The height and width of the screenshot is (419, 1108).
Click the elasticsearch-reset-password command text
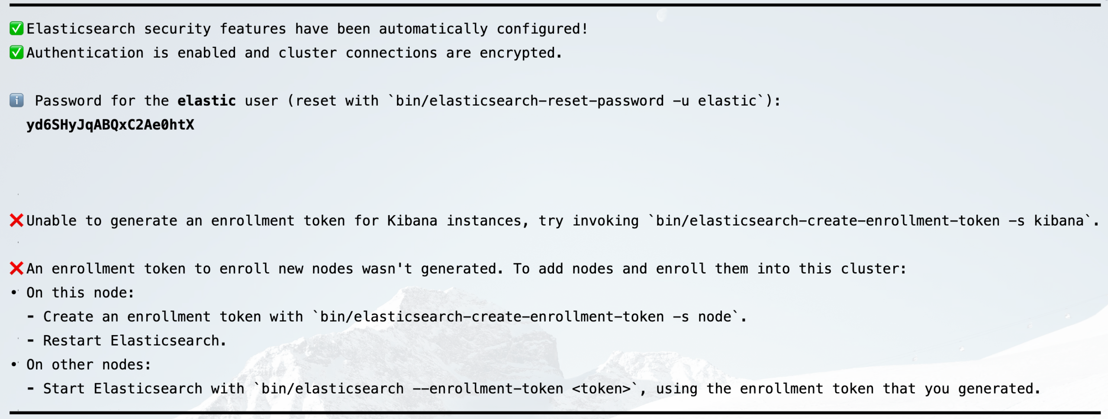576,100
